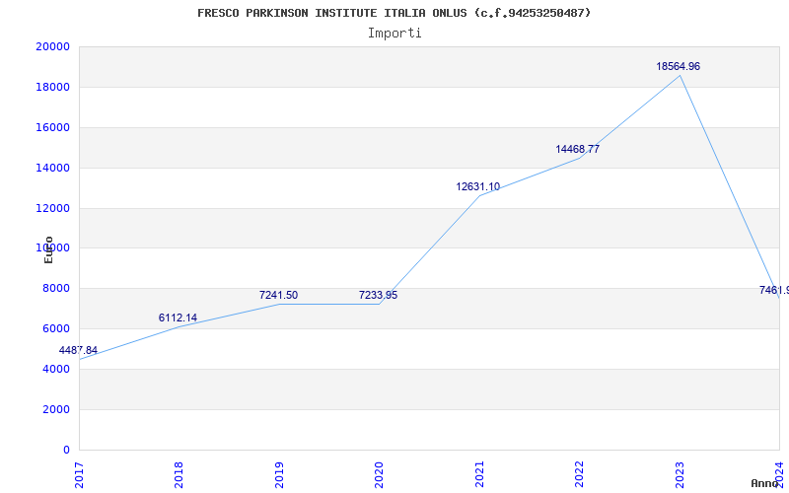Click the 2020 year axis label

click(x=379, y=473)
